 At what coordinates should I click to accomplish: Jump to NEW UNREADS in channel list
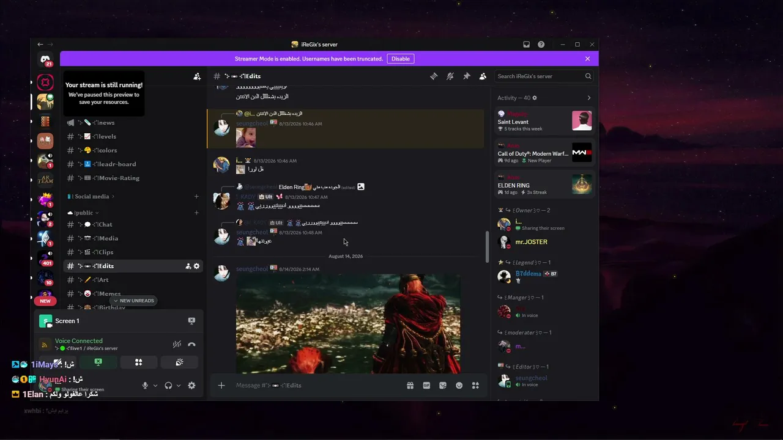click(134, 301)
